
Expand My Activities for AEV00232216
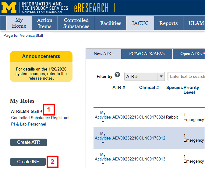pos(103,138)
